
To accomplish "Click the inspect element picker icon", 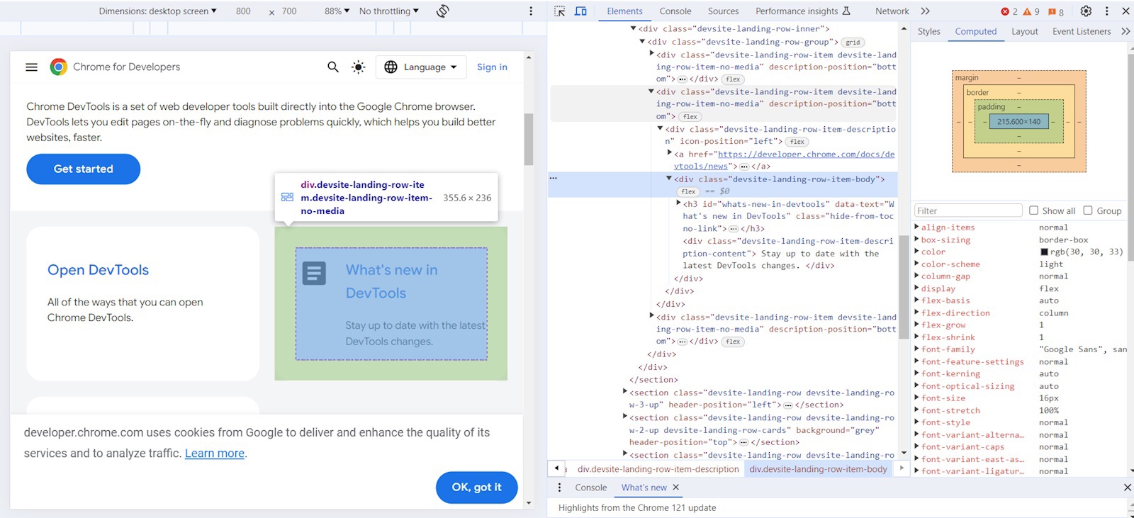I will (560, 11).
